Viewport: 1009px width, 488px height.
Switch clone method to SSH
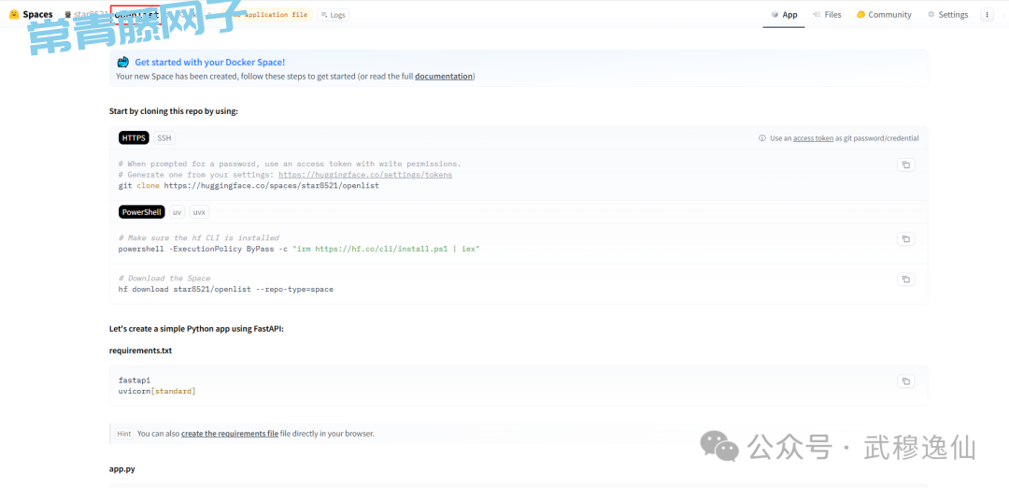164,138
